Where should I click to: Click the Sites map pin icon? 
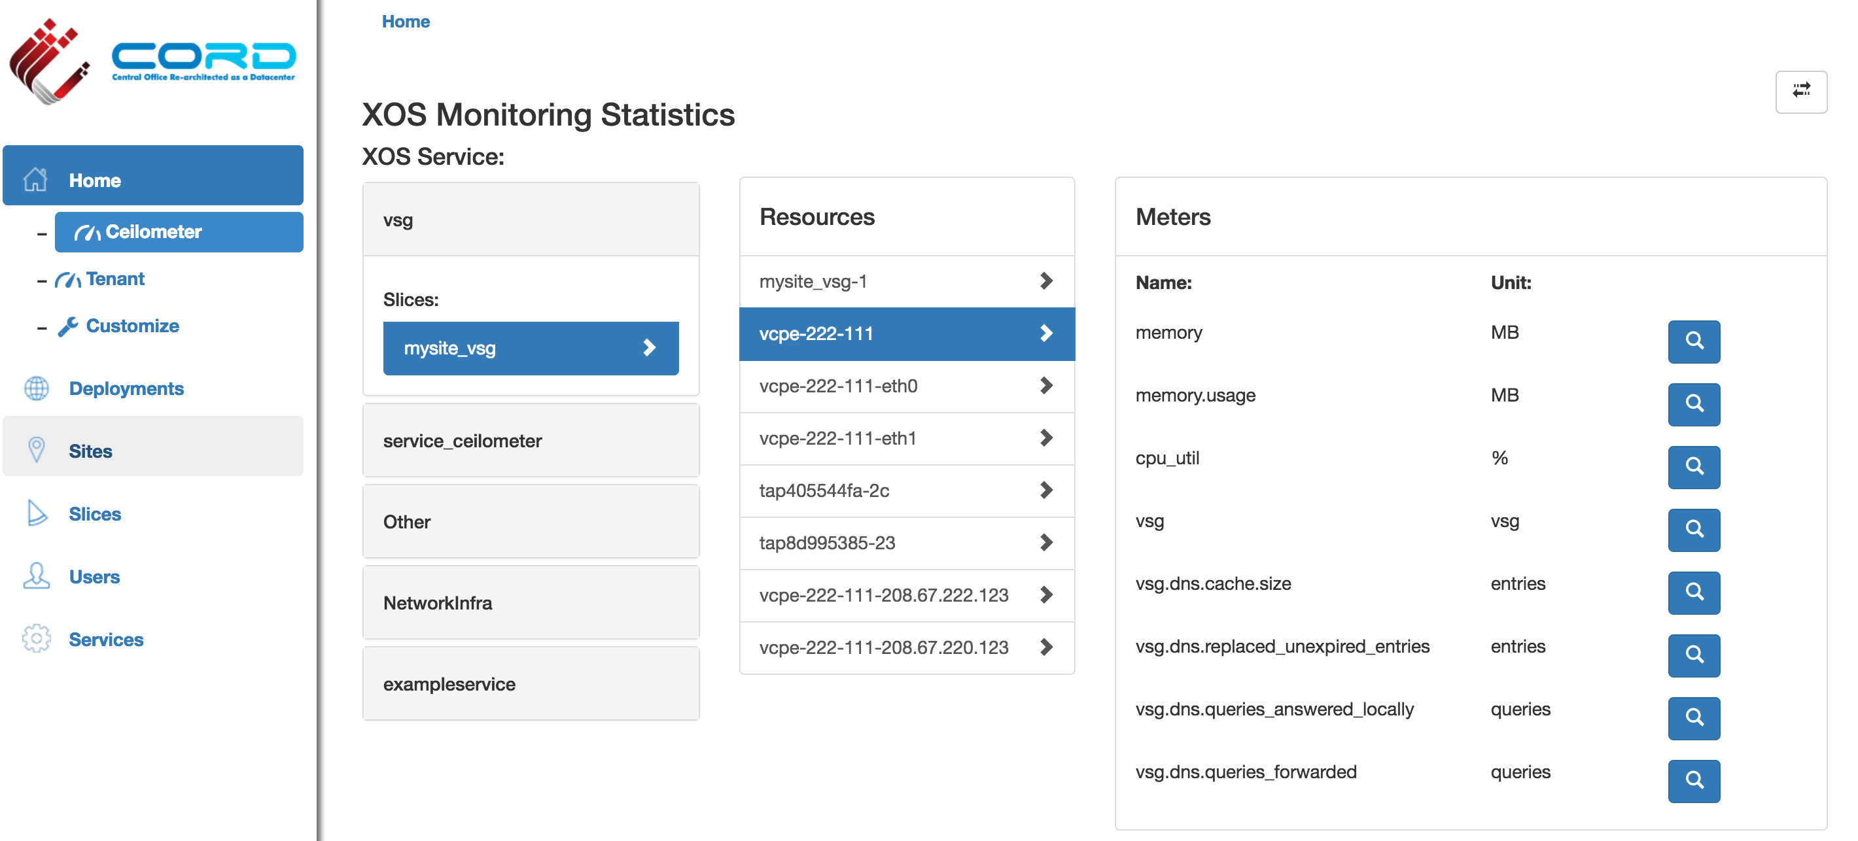(36, 450)
